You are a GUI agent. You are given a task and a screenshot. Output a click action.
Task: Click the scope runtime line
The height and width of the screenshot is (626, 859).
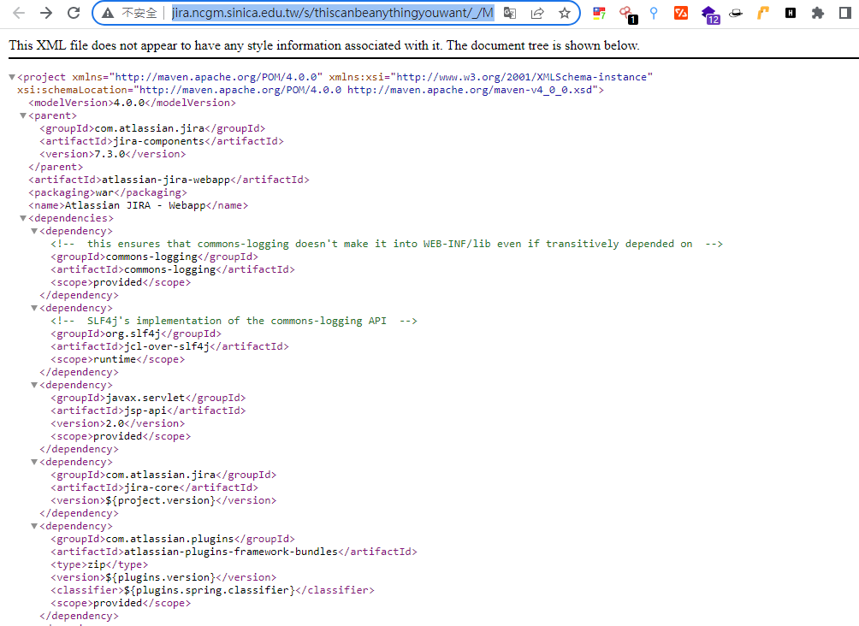[118, 359]
